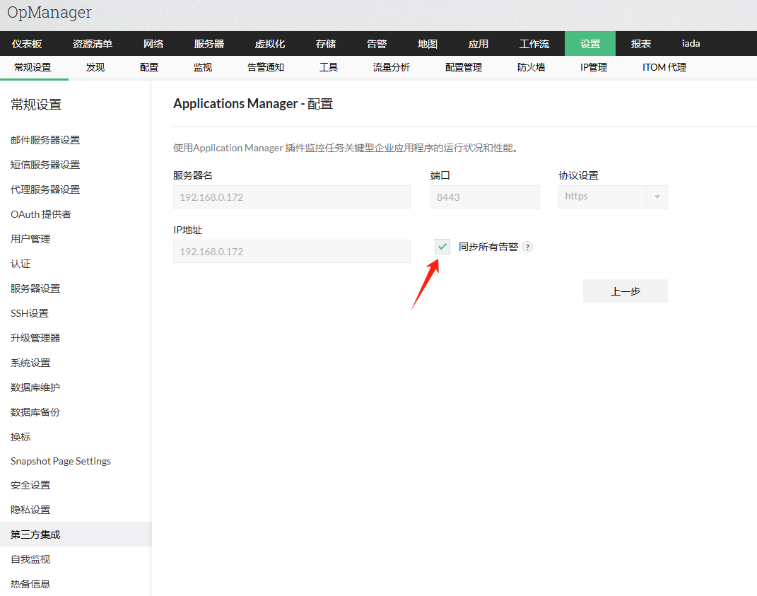This screenshot has height=596, width=757.
Task: Open the 告警 main menu
Action: [377, 43]
